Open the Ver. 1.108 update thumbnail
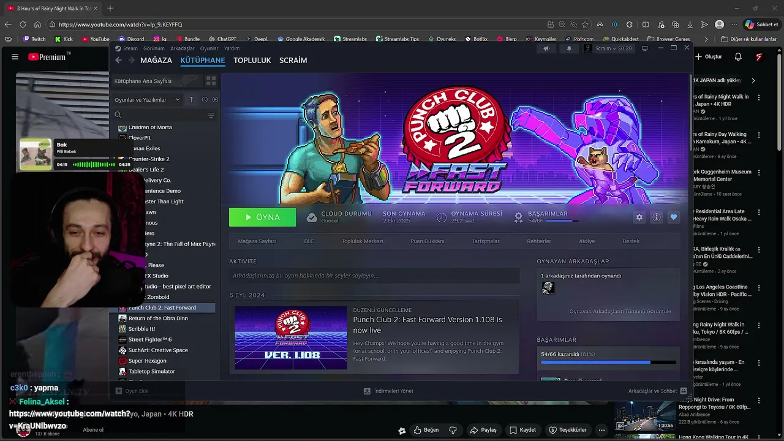The image size is (784, 441). pyautogui.click(x=291, y=338)
